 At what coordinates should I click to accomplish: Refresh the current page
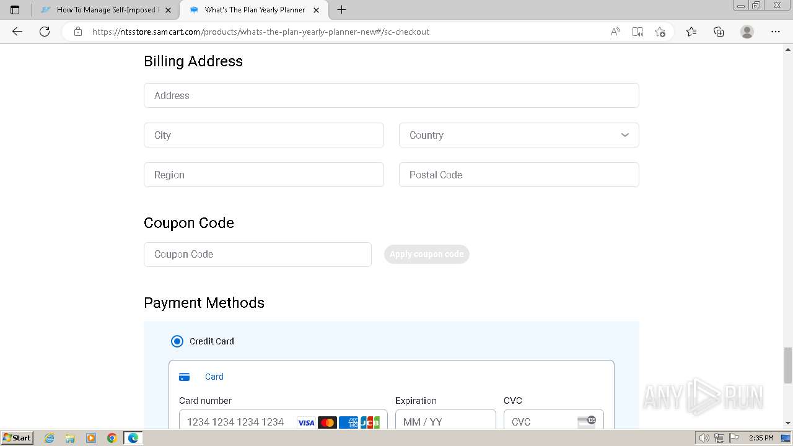pos(45,32)
